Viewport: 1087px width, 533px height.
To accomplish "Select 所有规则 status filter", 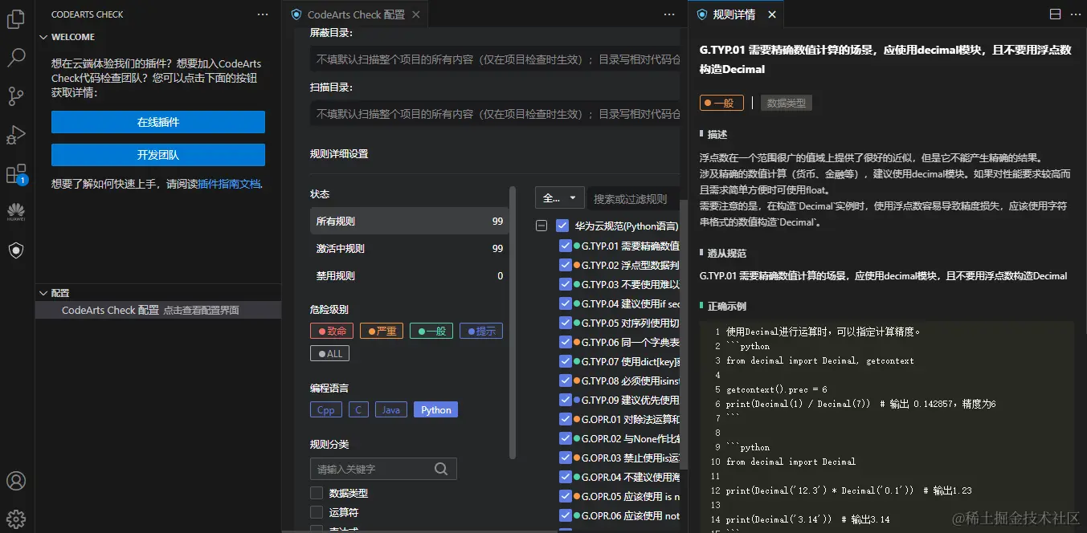I will click(410, 221).
